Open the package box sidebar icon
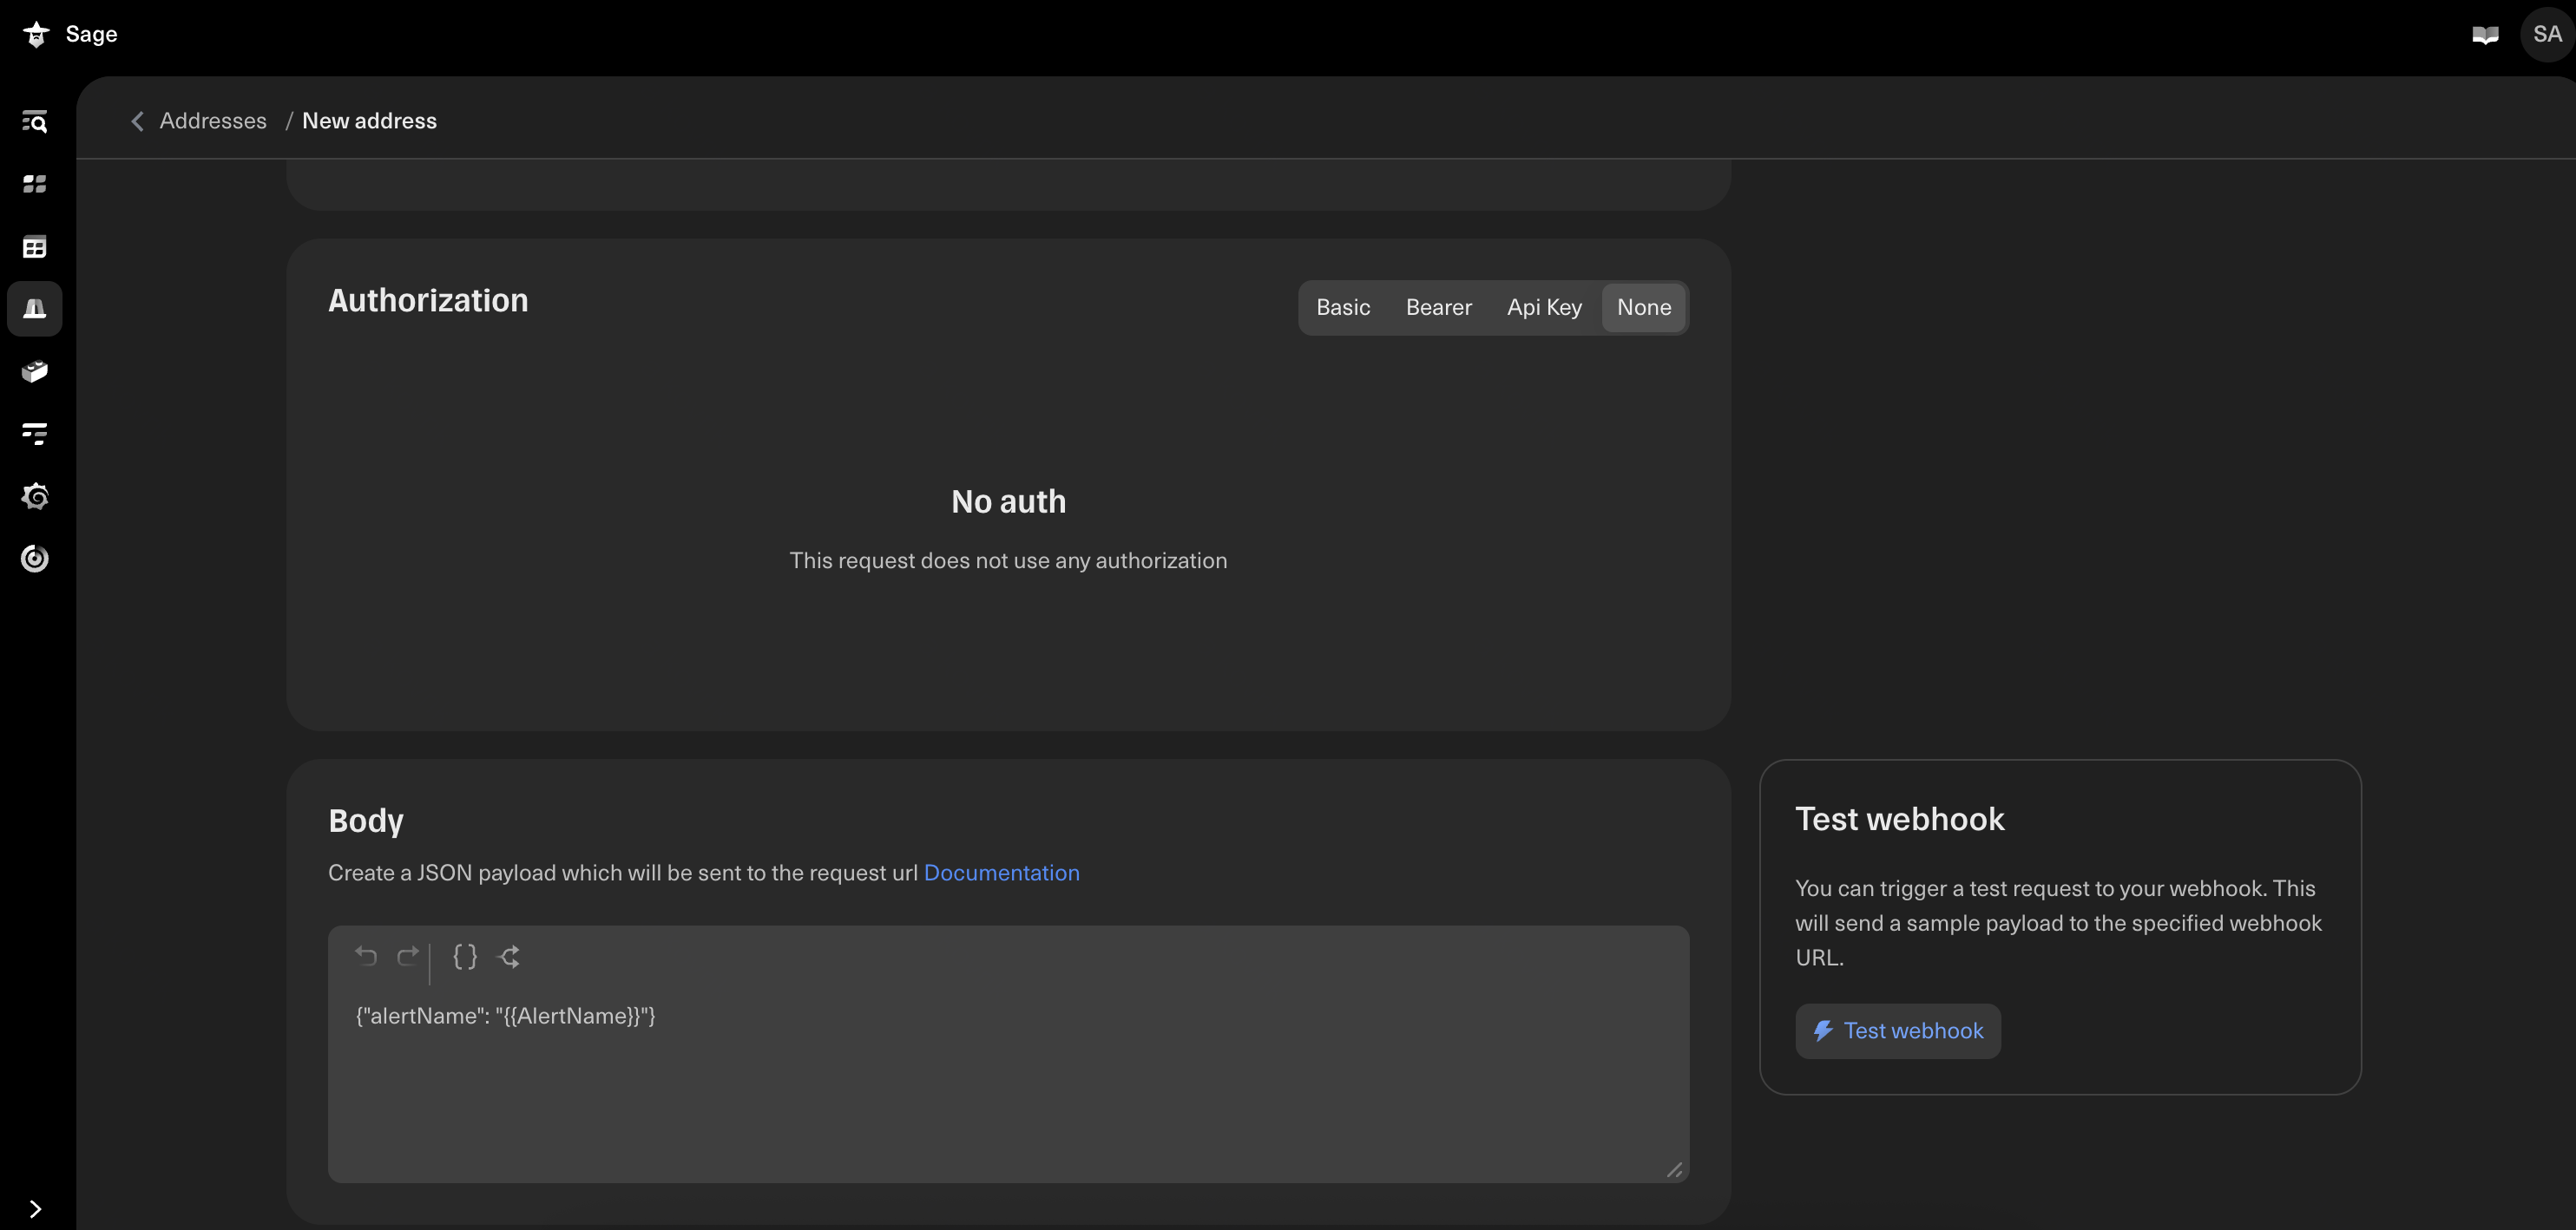This screenshot has width=2576, height=1230. tap(35, 372)
